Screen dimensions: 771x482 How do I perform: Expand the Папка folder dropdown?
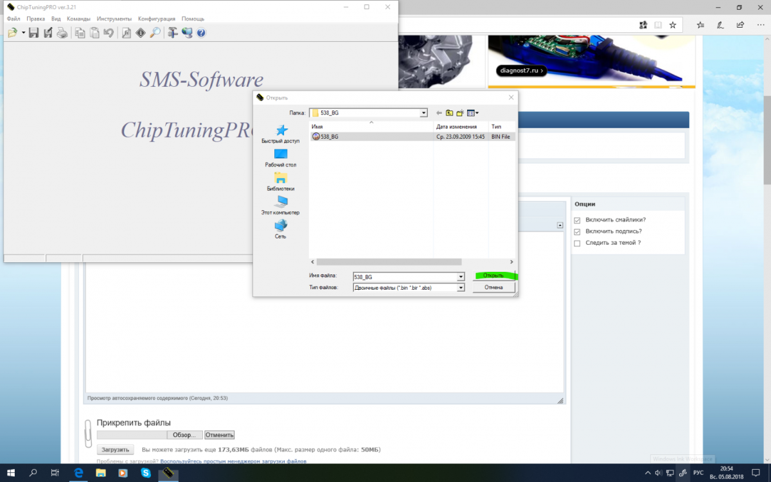tap(423, 113)
